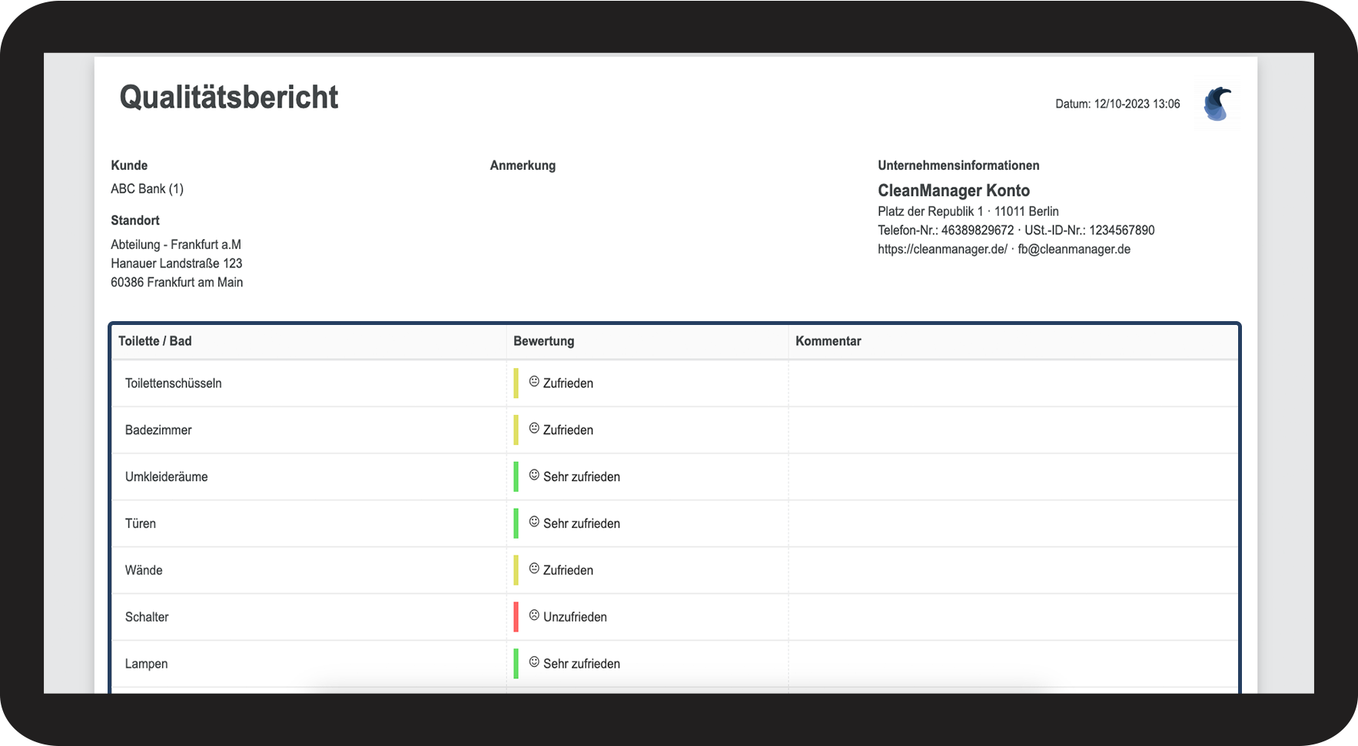Screen dimensions: 1358x746
Task: Select the Wände row label
Action: click(x=144, y=571)
